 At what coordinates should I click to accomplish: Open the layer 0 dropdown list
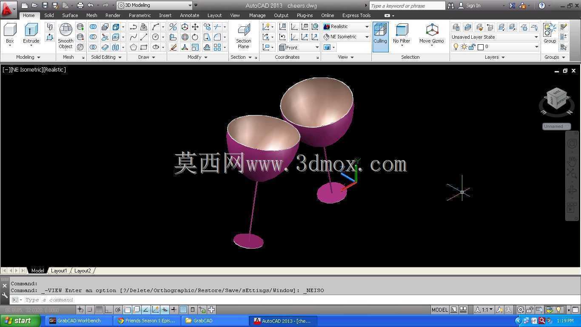pyautogui.click(x=495, y=47)
